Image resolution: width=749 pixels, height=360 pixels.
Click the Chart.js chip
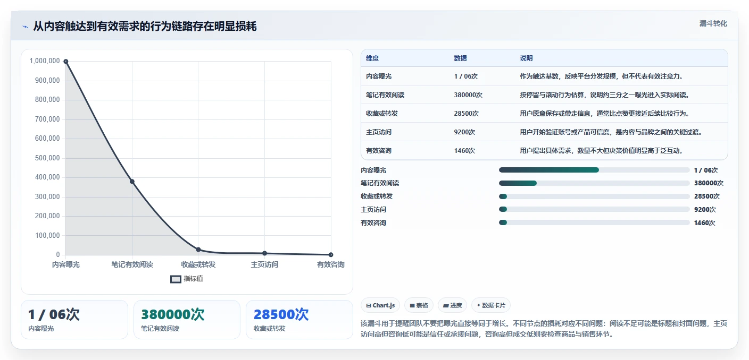coord(380,305)
